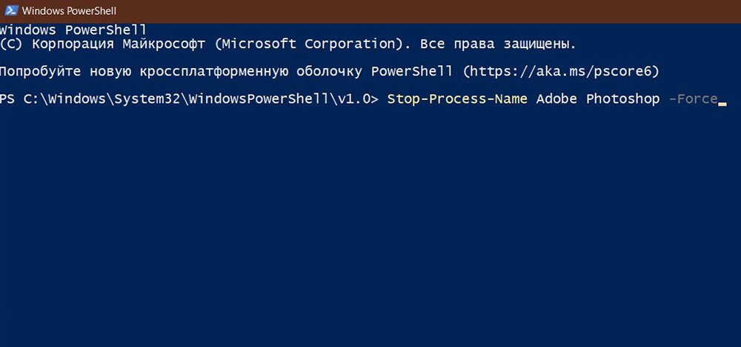Click the Все права защищены text
The image size is (741, 347).
496,44
